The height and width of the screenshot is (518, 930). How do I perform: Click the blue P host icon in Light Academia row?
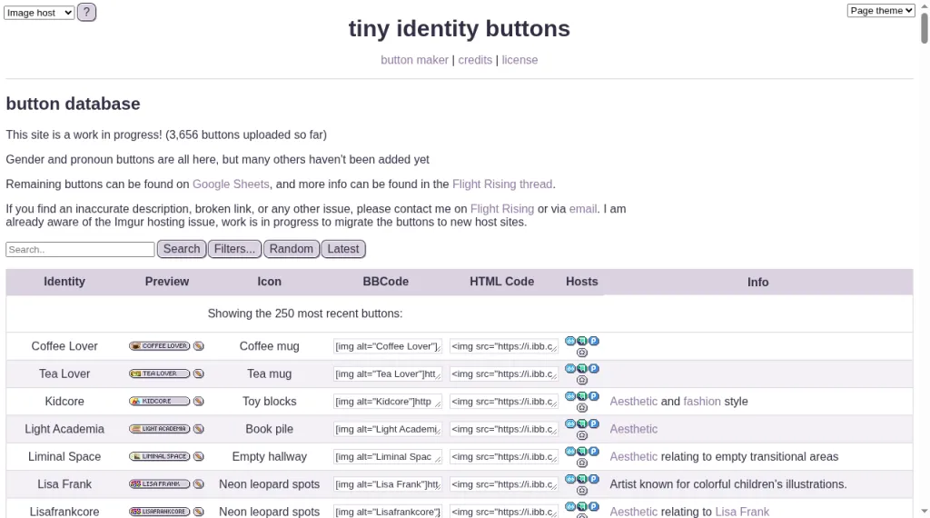594,423
